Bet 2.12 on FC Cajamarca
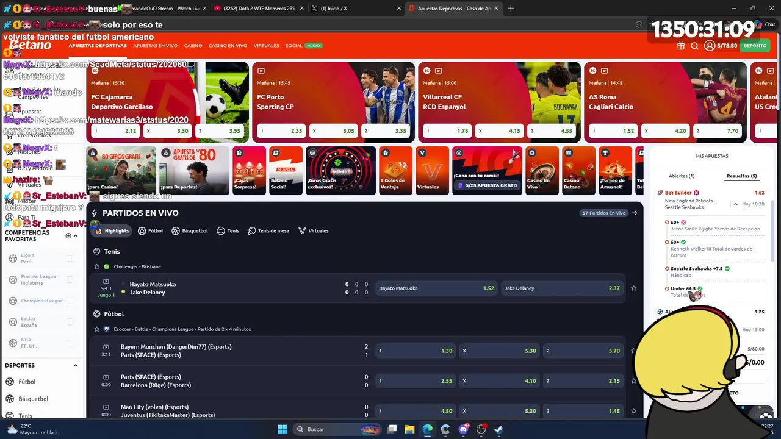This screenshot has height=439, width=781. 115,131
